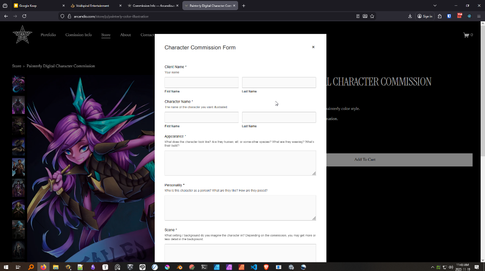485x271 pixels.
Task: Click the Store breadcrumb link
Action: pyautogui.click(x=16, y=66)
